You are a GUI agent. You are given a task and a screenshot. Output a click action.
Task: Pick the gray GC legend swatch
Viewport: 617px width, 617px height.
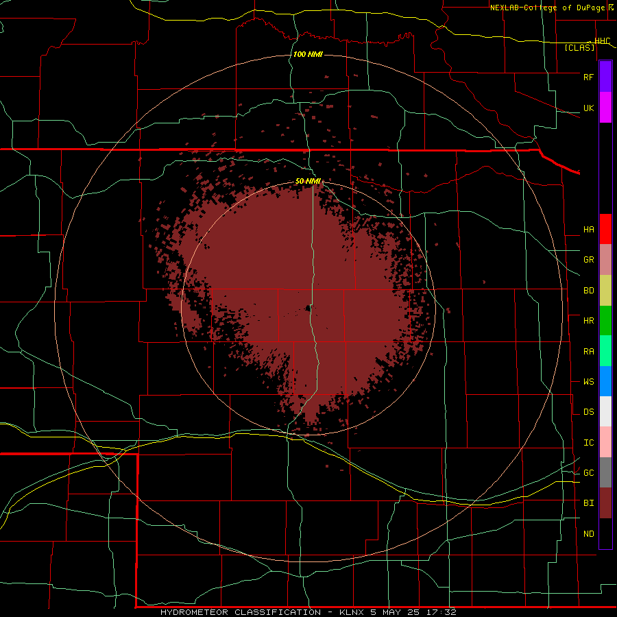coord(605,472)
